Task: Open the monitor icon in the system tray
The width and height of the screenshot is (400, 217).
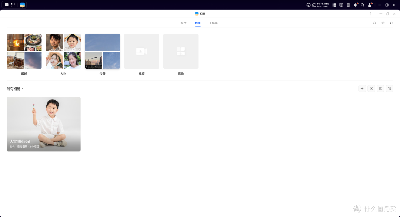Action: click(341, 5)
